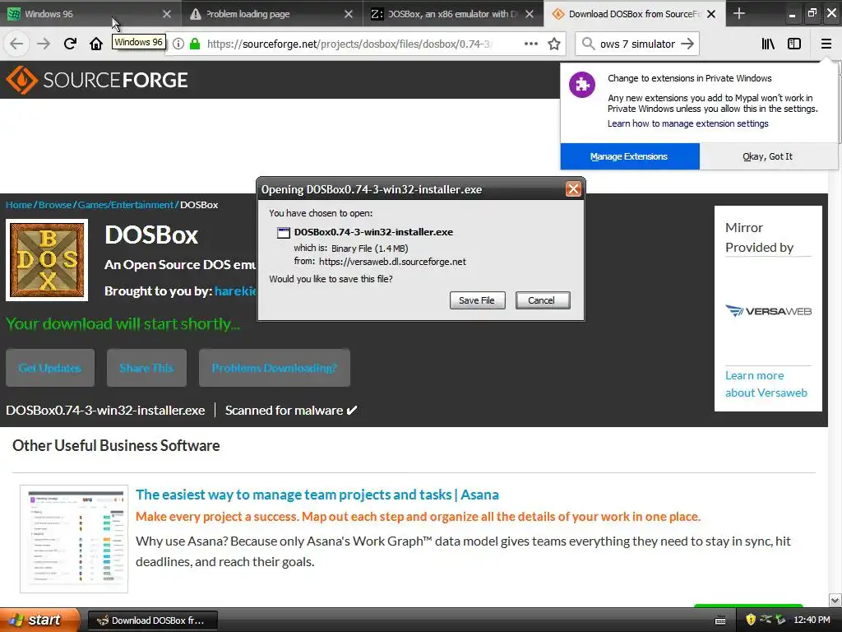
Task: Click the browser Forward arrow
Action: pos(43,44)
